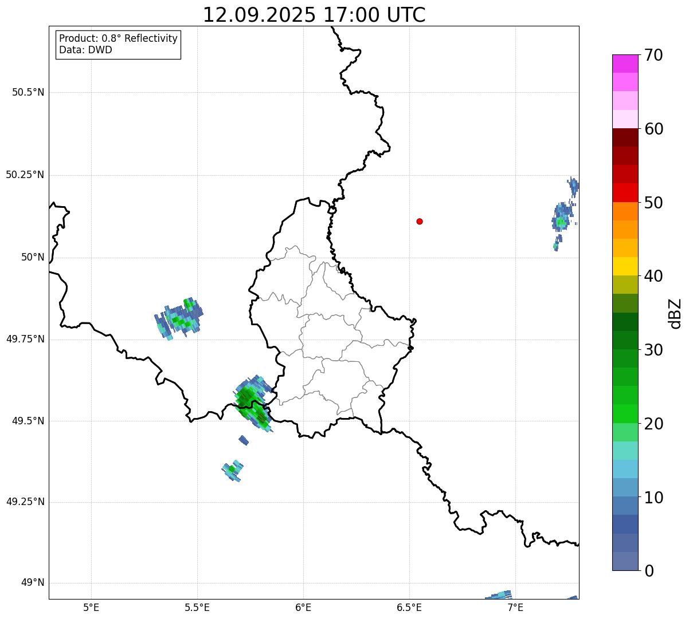Click the 49.25°N latitude axis label
Image resolution: width=689 pixels, height=619 pixels.
[25, 502]
